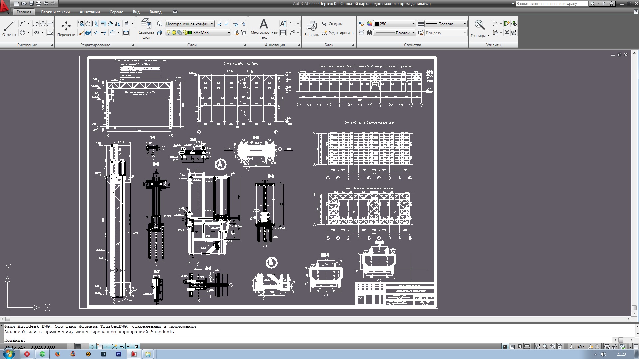Click the favorites star icon in title bar
Screen dimensions: 639x359
pos(612,4)
